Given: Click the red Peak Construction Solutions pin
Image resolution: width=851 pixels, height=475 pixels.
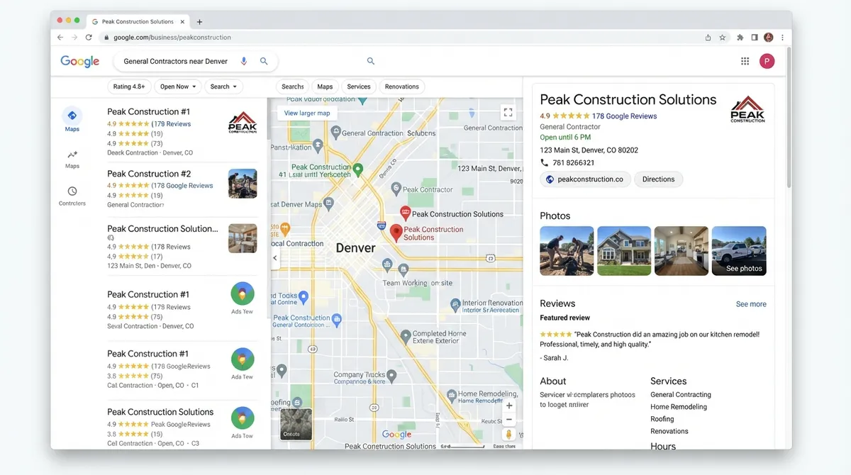Looking at the screenshot, I should pyautogui.click(x=396, y=233).
